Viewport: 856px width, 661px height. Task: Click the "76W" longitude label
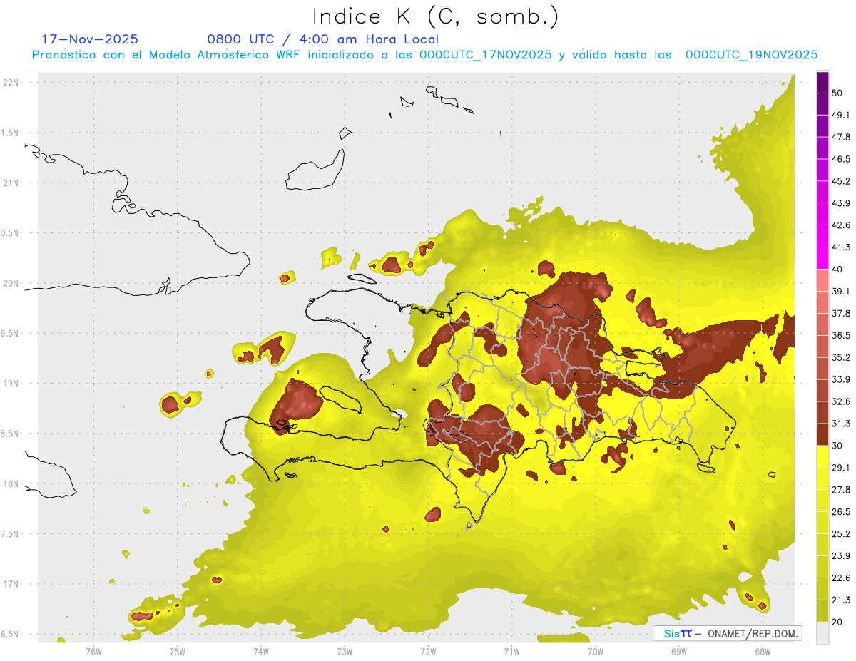(x=93, y=651)
